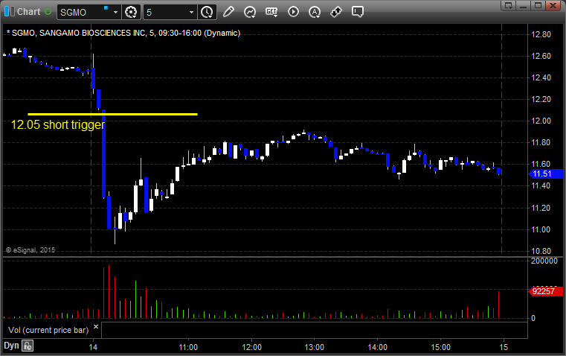Viewport: 566px width, 356px height.
Task: Click the green connection status circle
Action: click(x=48, y=12)
